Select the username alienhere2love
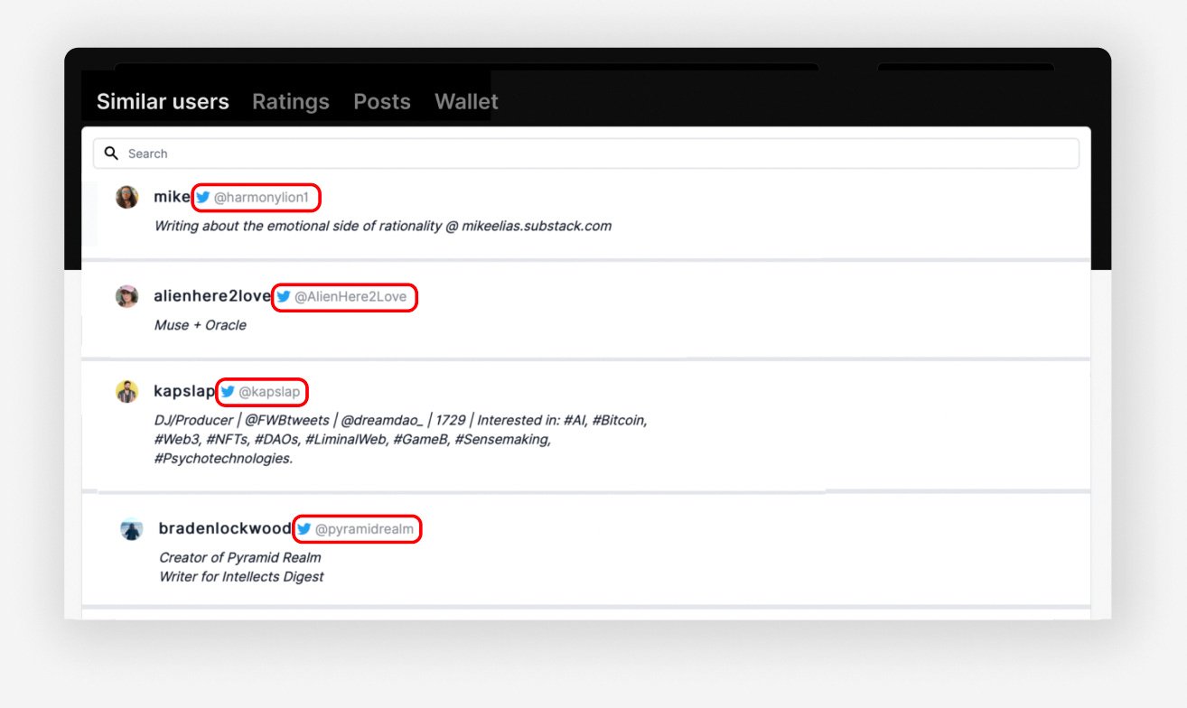 click(x=212, y=296)
